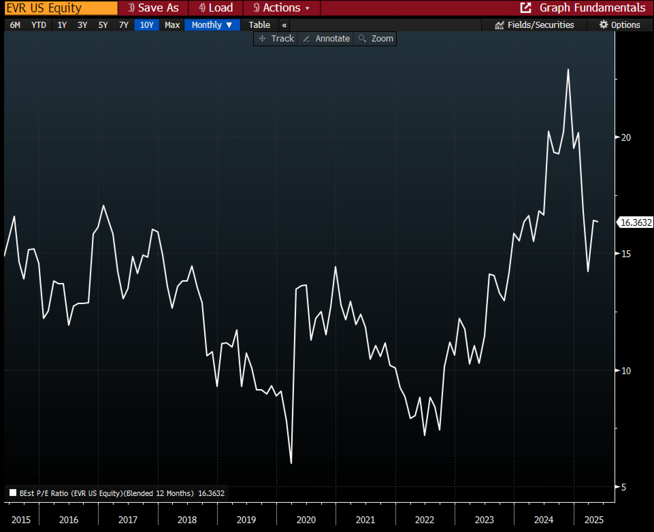Click the 2016 x-axis year label
This screenshot has width=654, height=532.
(x=69, y=520)
